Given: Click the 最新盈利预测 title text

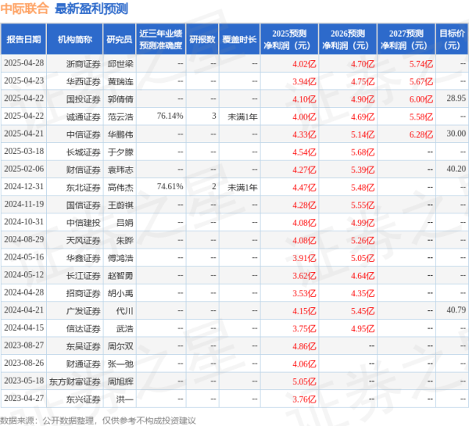Looking at the screenshot, I should pyautogui.click(x=92, y=9).
